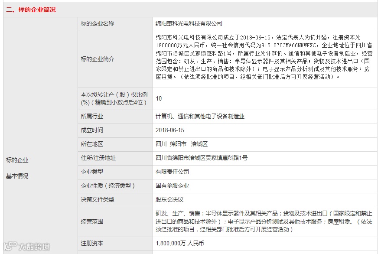Select the label 标的企业简介
This screenshot has width=381, height=254.
pos(98,59)
